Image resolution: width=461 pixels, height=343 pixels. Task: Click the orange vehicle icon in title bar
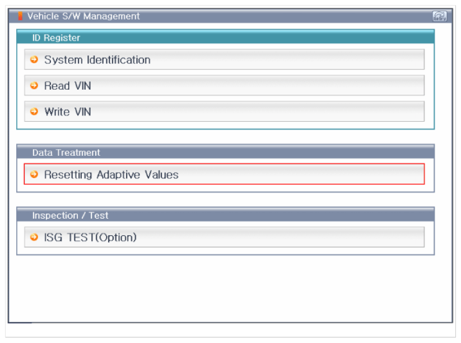tap(21, 16)
